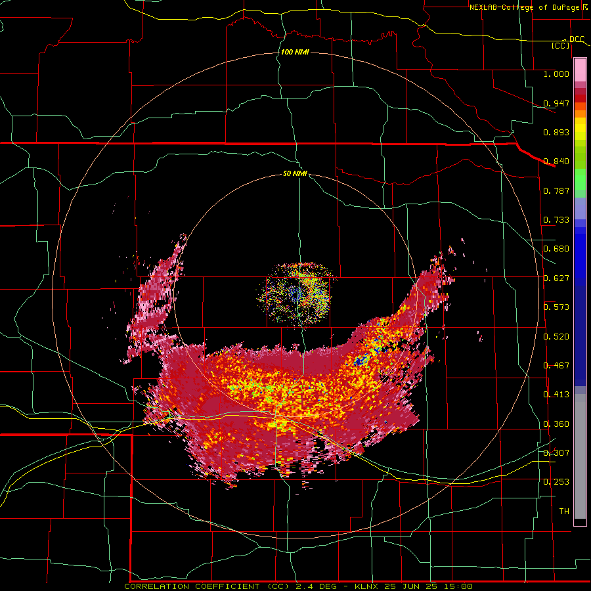
Task: Click the 0.627 scale value
Action: point(556,278)
